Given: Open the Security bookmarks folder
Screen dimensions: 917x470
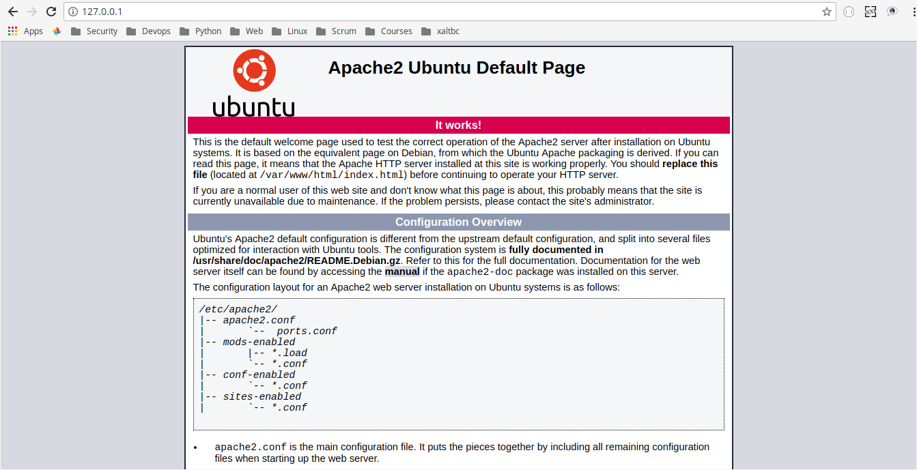Looking at the screenshot, I should 94,31.
